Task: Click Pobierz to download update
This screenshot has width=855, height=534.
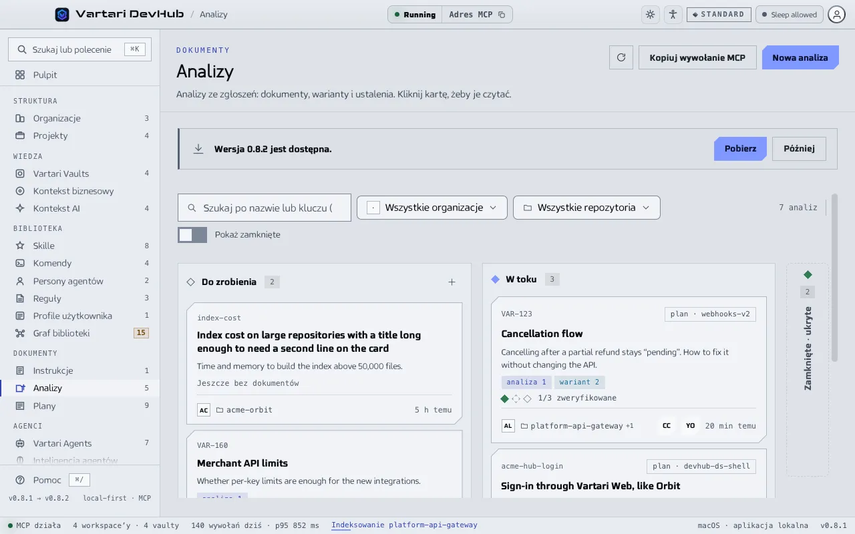Action: [x=740, y=149]
